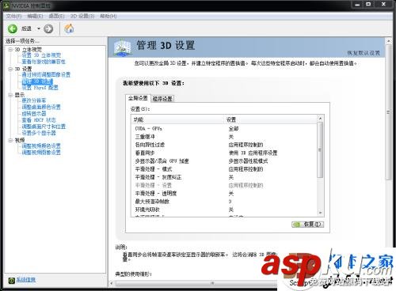396x291 pixels.
Task: Select the 平滑处理 - 灰度纠正 row
Action: tap(224, 177)
